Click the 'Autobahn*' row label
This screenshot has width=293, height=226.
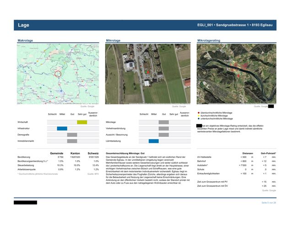click(202, 165)
